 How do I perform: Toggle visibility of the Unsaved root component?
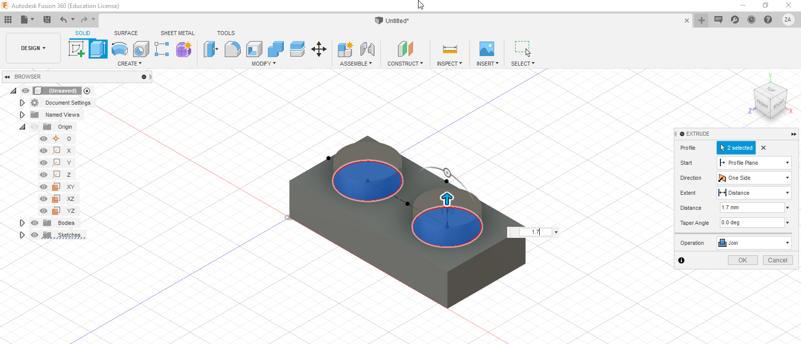(x=26, y=91)
